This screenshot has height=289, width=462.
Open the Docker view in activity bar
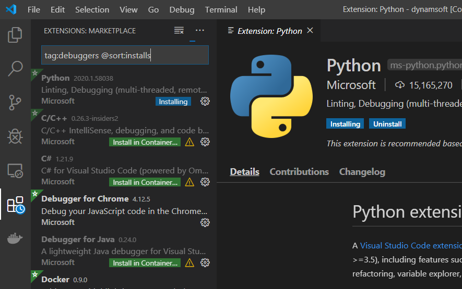coord(15,239)
